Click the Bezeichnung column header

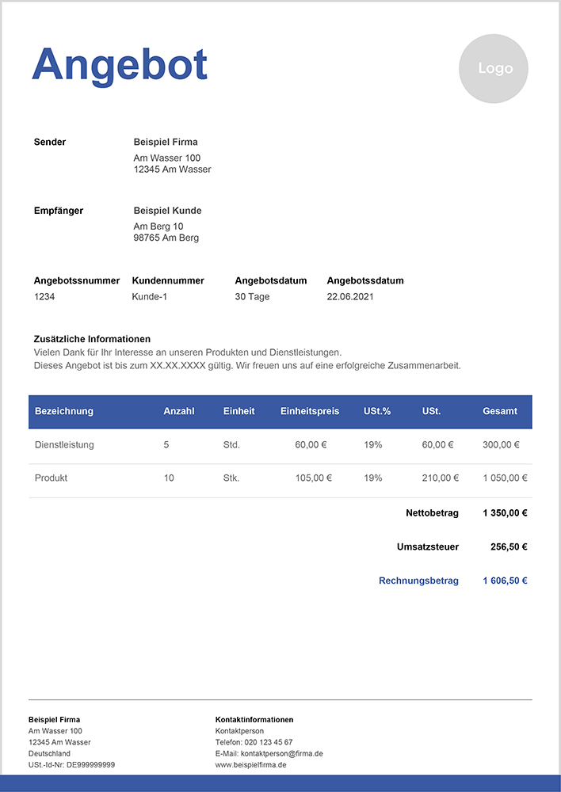pyautogui.click(x=64, y=411)
